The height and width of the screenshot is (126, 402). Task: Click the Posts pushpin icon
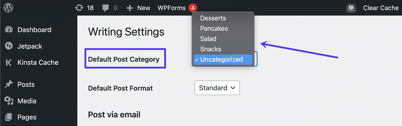(9, 84)
